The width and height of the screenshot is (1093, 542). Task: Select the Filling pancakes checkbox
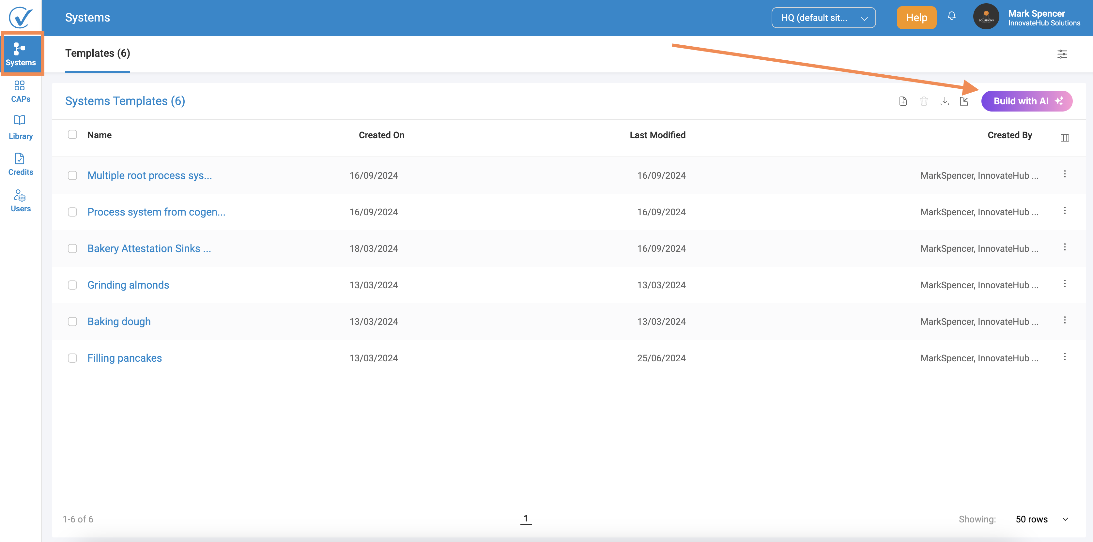pyautogui.click(x=72, y=357)
